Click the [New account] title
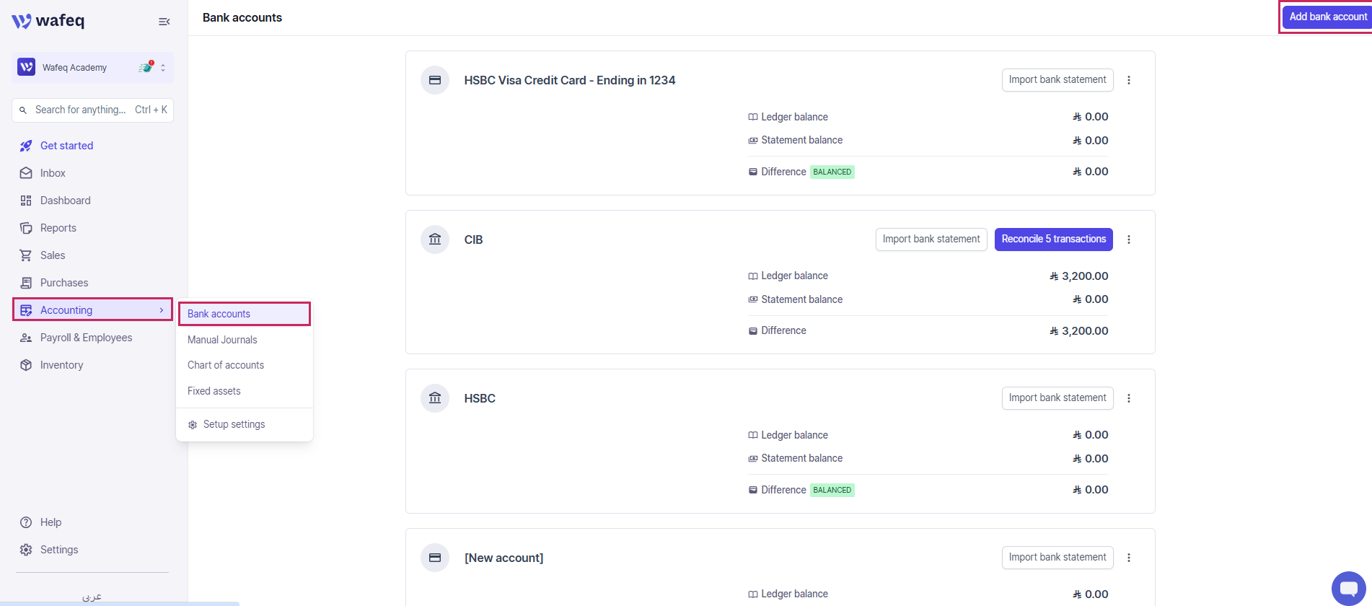Viewport: 1372px width, 606px height. (x=504, y=558)
